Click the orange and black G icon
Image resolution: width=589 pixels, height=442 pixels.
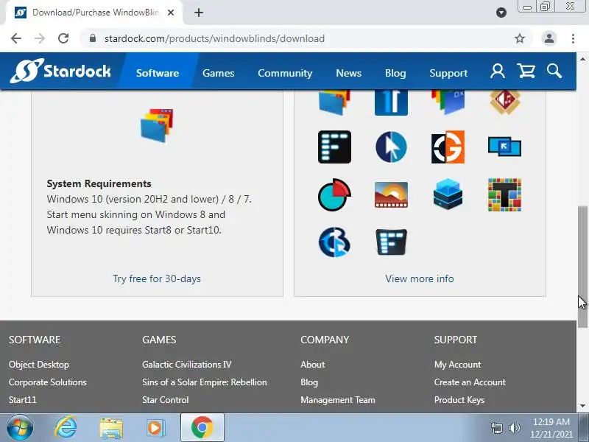click(448, 147)
